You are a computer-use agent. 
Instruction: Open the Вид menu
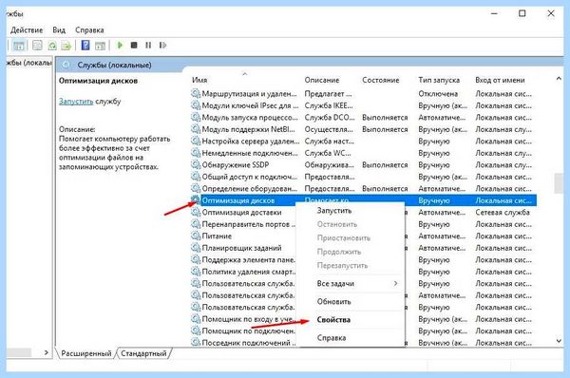(x=59, y=30)
